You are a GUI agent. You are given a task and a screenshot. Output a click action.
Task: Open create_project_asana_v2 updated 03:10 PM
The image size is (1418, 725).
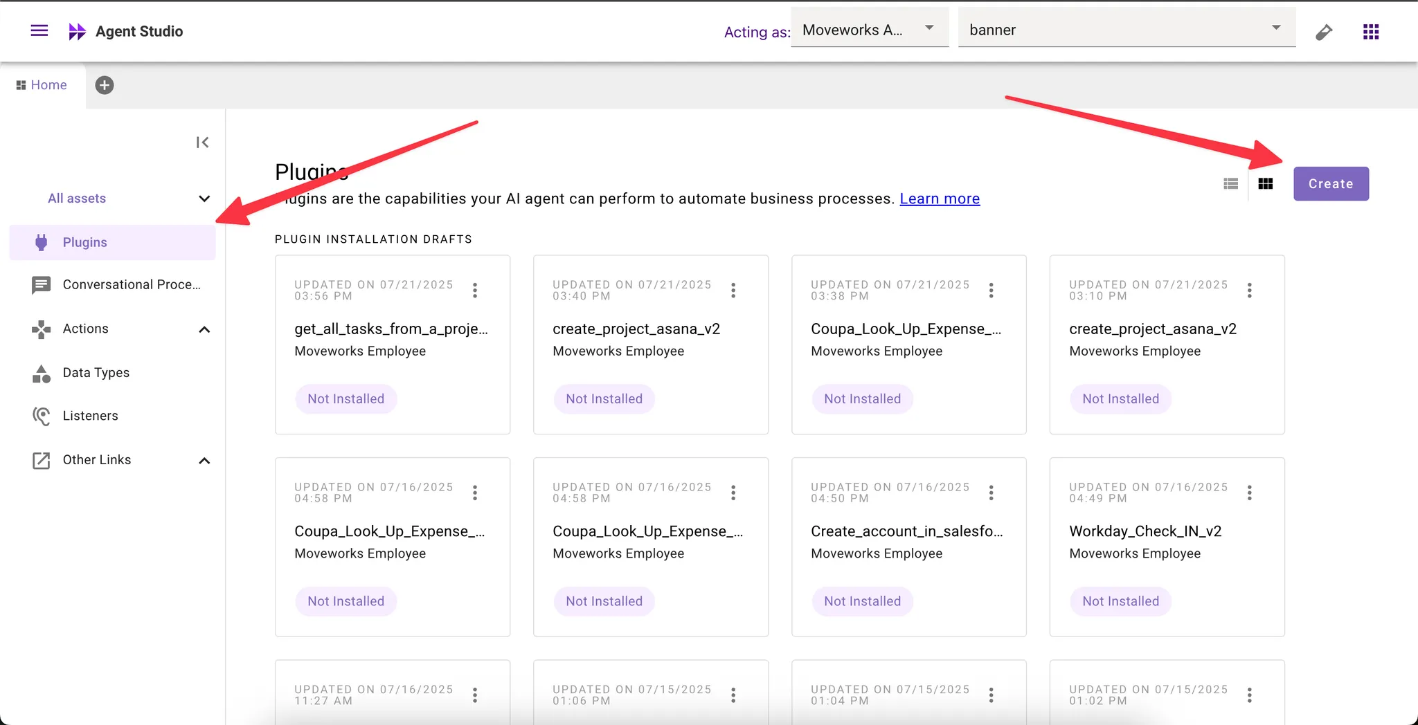(x=1153, y=329)
